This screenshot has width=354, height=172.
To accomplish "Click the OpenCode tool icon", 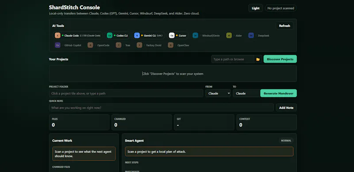I will (x=90, y=45).
